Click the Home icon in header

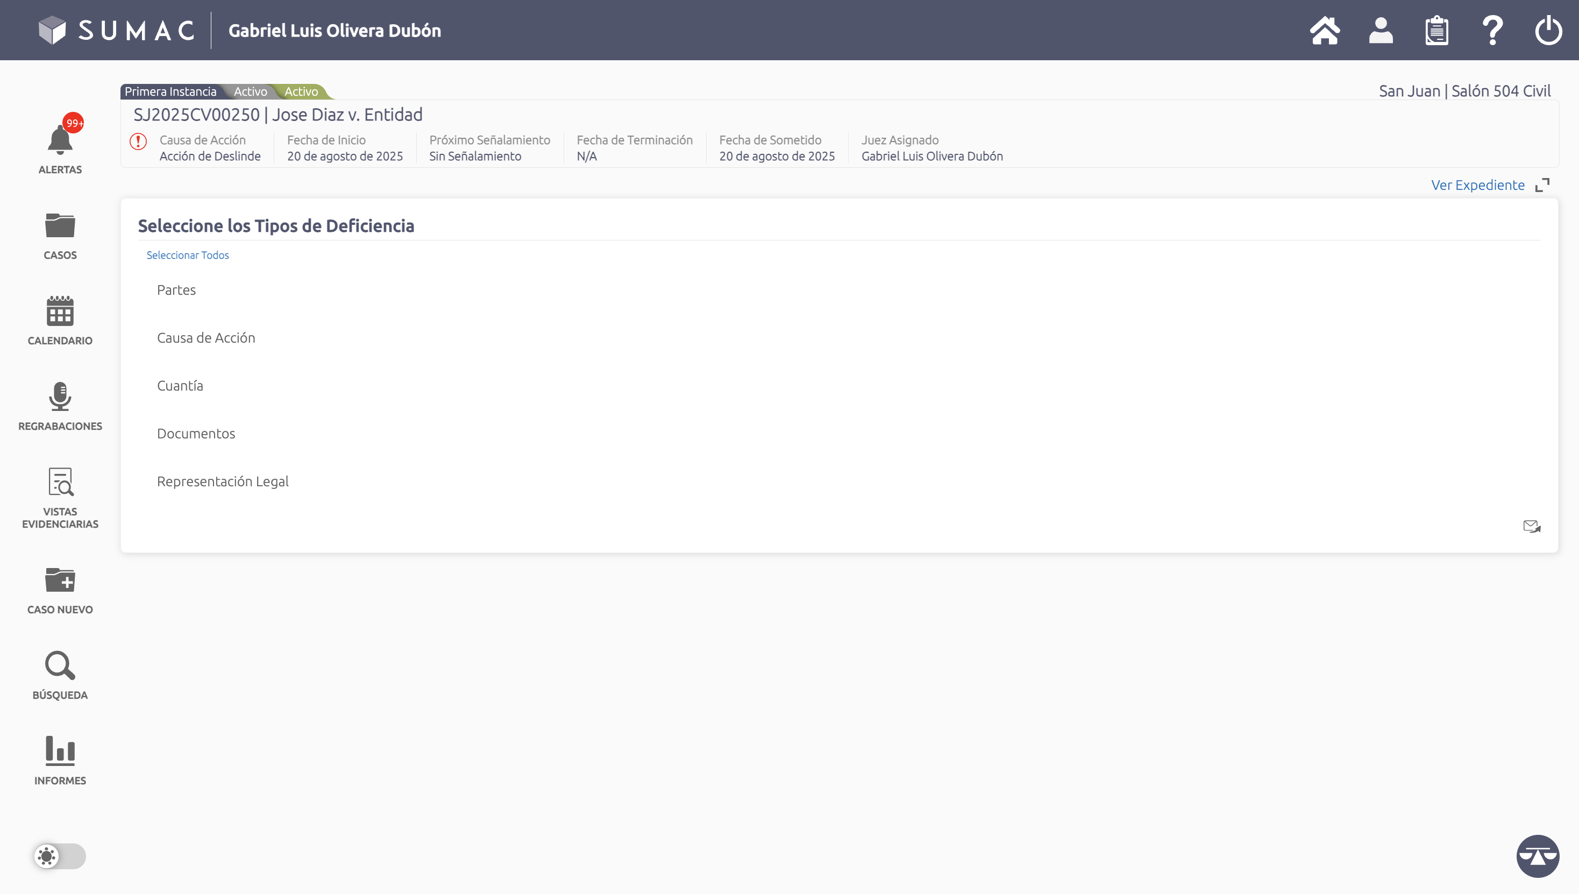(x=1325, y=31)
